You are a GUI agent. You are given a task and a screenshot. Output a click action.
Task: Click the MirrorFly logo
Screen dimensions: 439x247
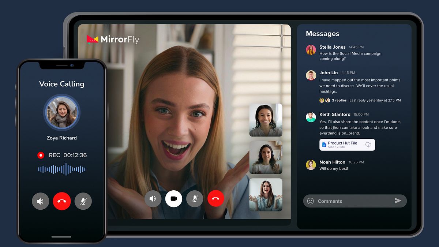coord(113,40)
